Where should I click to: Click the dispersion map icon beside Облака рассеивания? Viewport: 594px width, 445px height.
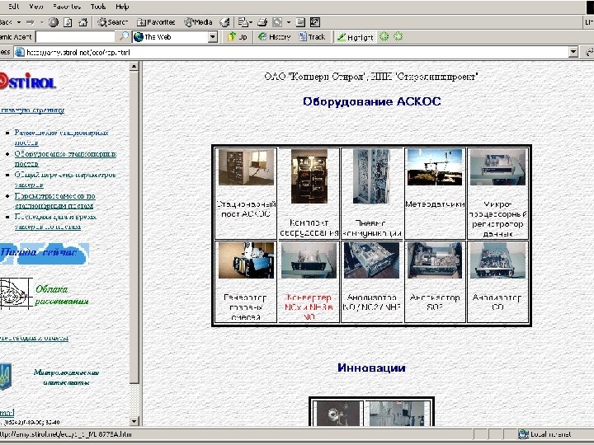tap(16, 293)
